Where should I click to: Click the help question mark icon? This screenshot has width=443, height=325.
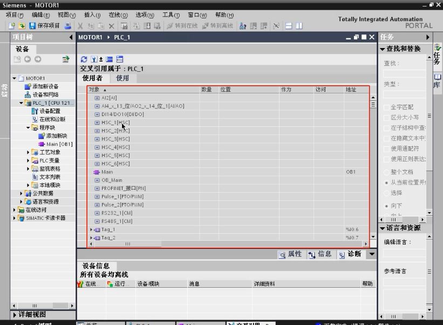coord(243,26)
